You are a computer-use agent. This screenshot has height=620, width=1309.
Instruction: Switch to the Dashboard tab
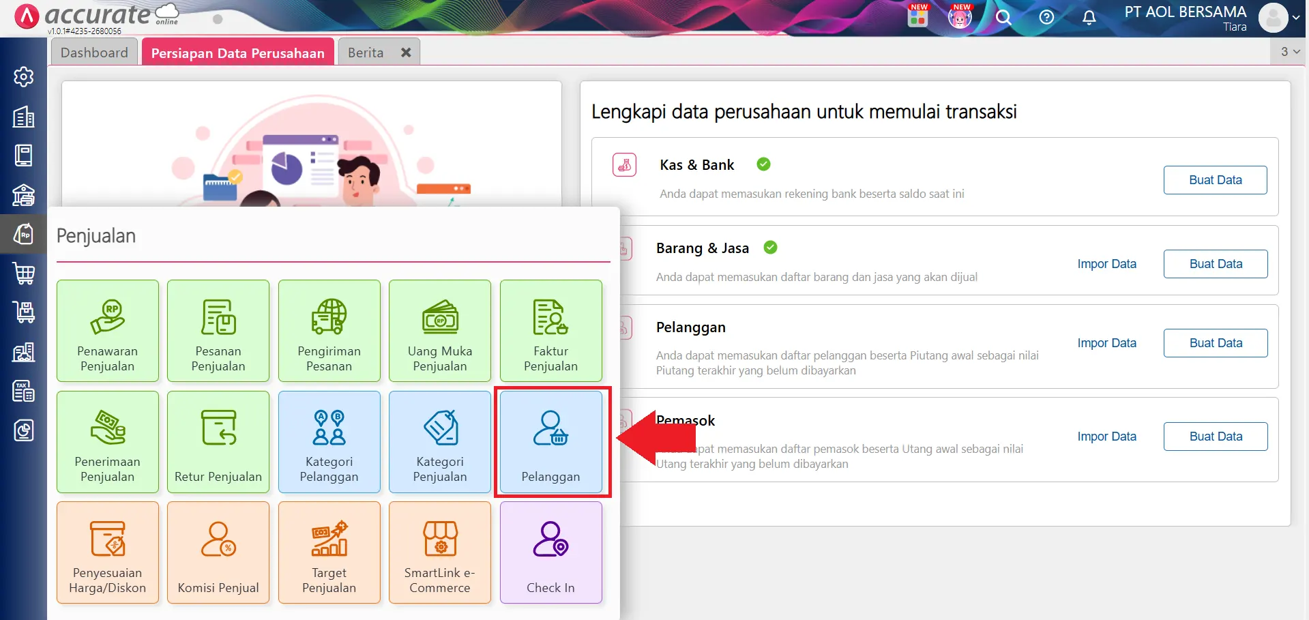tap(94, 53)
